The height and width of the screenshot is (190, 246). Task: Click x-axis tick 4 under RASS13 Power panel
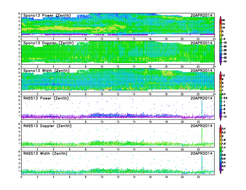click(x=53, y=122)
